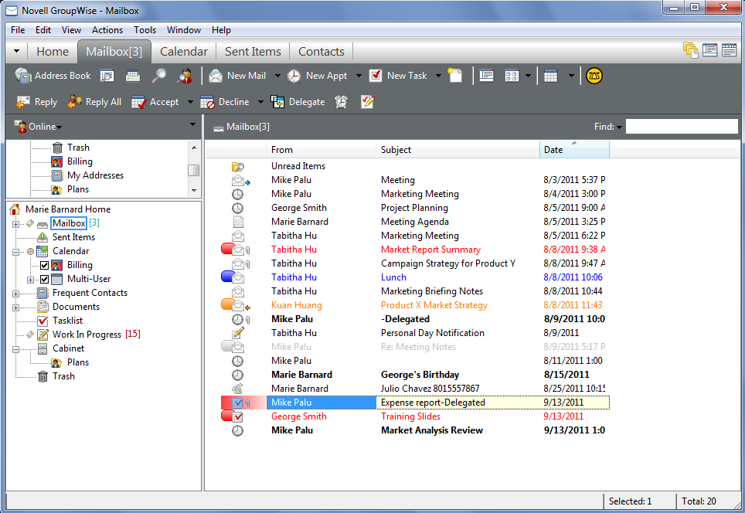The height and width of the screenshot is (513, 745).
Task: Click the printer icon in toolbar
Action: (x=133, y=76)
